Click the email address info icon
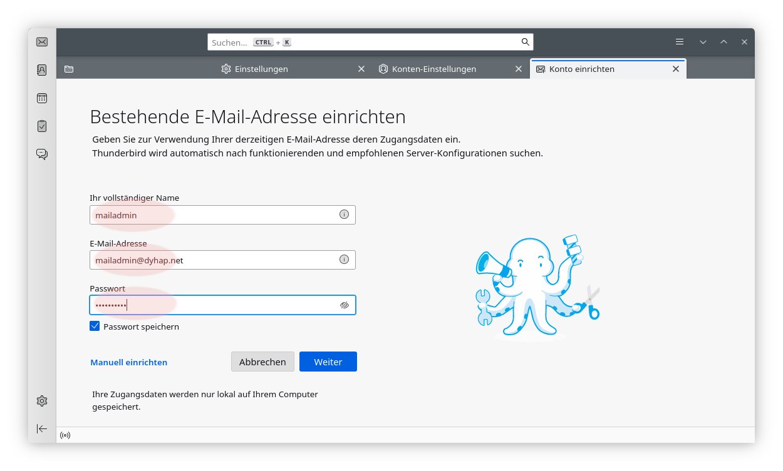Viewport: 783px width, 471px height. (344, 260)
